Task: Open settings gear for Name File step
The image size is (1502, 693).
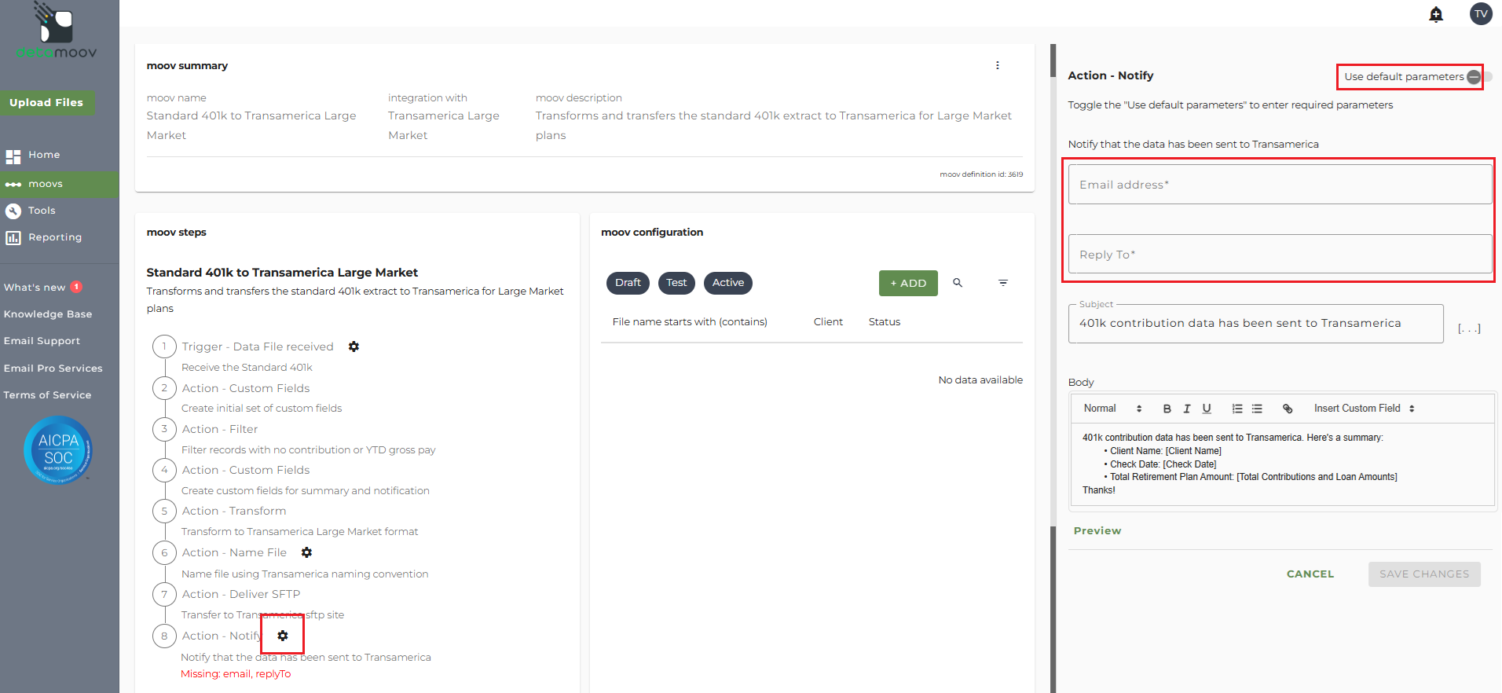Action: pos(307,552)
